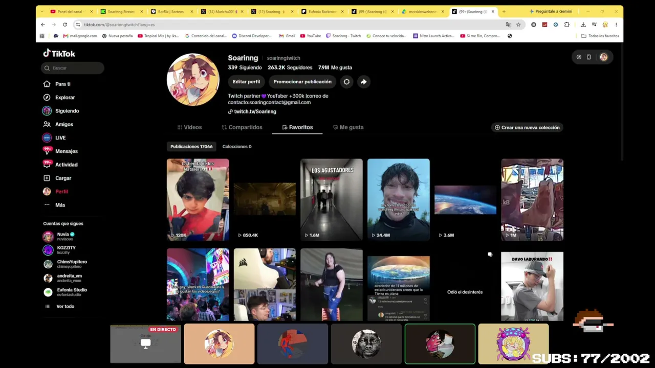This screenshot has height=368, width=655.
Task: Open the browser downloads icon
Action: point(583,25)
